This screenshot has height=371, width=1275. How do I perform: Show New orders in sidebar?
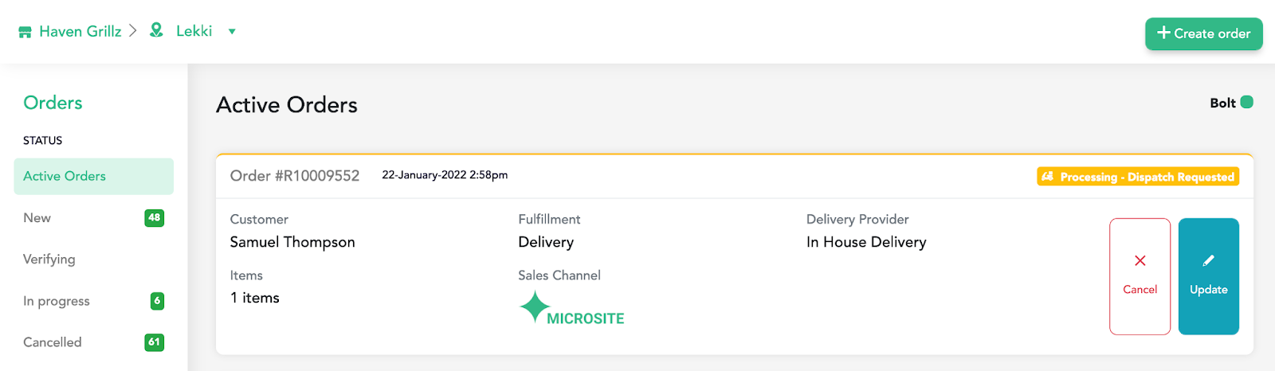37,218
